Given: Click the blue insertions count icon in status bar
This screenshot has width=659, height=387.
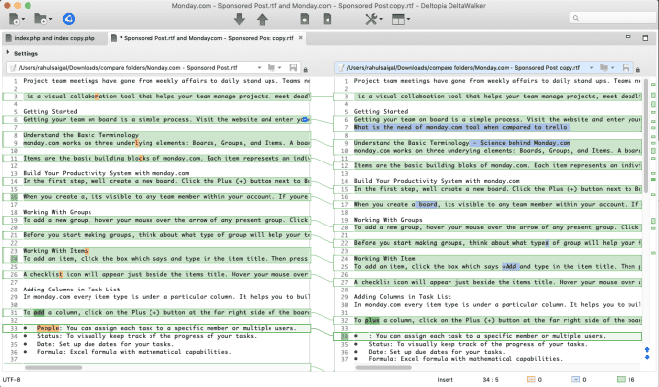Looking at the screenshot, I should (575, 379).
